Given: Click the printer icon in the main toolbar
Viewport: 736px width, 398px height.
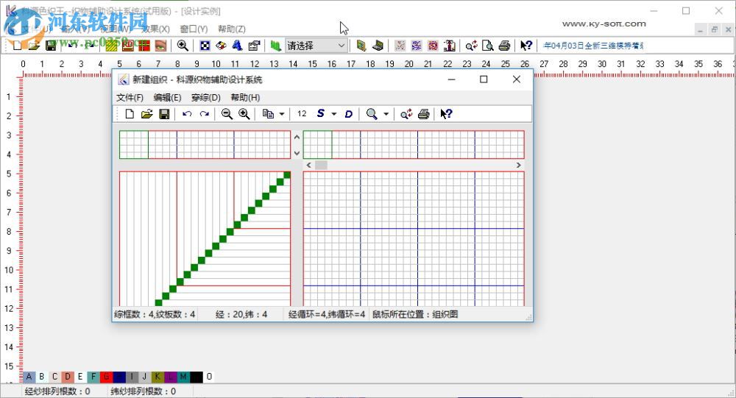Looking at the screenshot, I should 504,46.
